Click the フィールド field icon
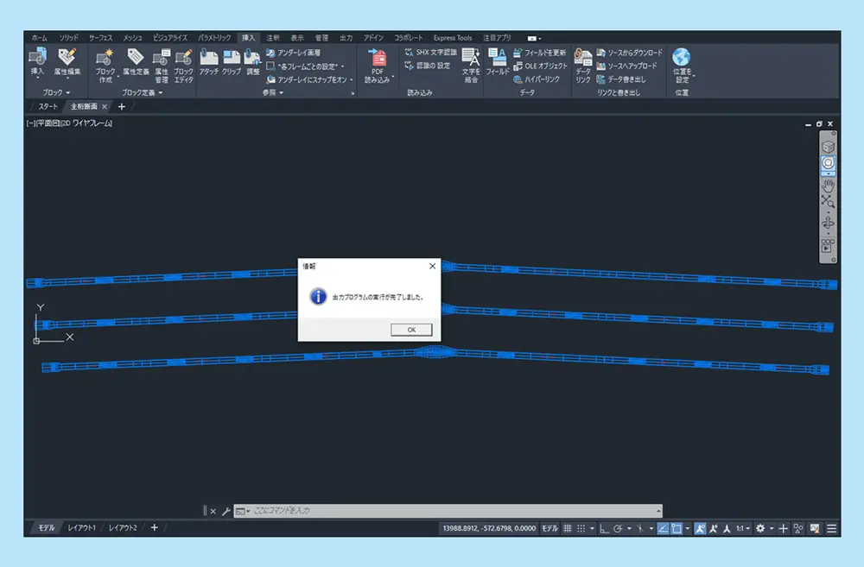Viewport: 864px width, 567px height. point(497,61)
